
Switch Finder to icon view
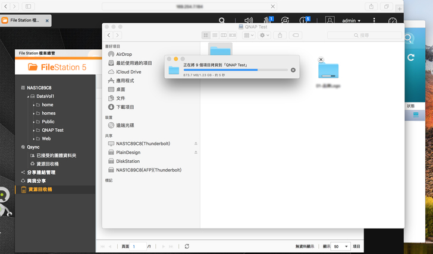pyautogui.click(x=206, y=35)
